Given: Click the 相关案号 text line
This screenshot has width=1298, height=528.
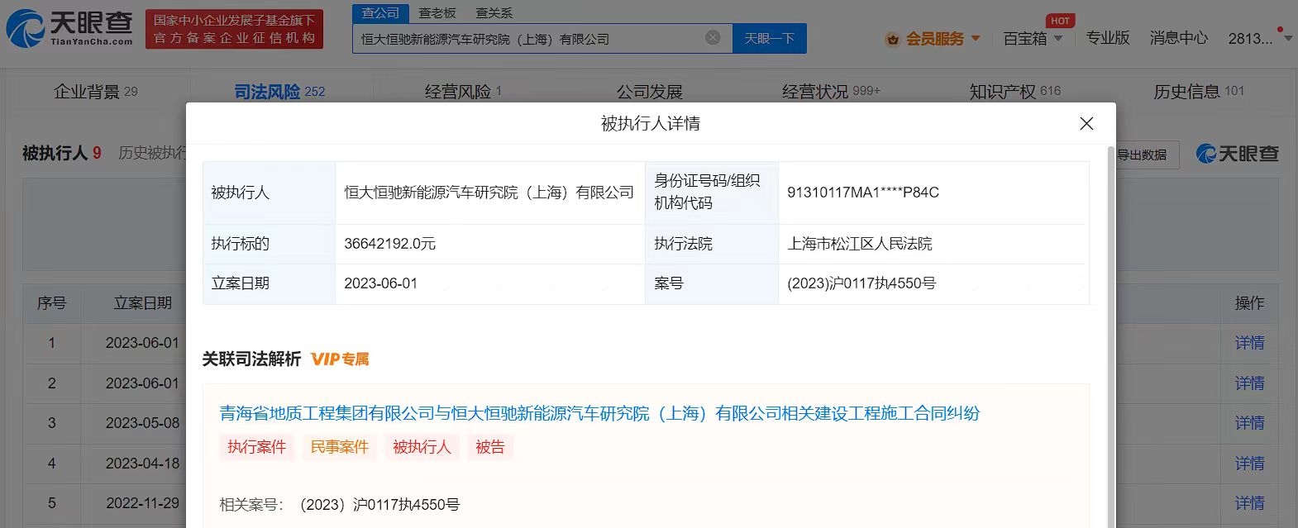Looking at the screenshot, I should 340,505.
